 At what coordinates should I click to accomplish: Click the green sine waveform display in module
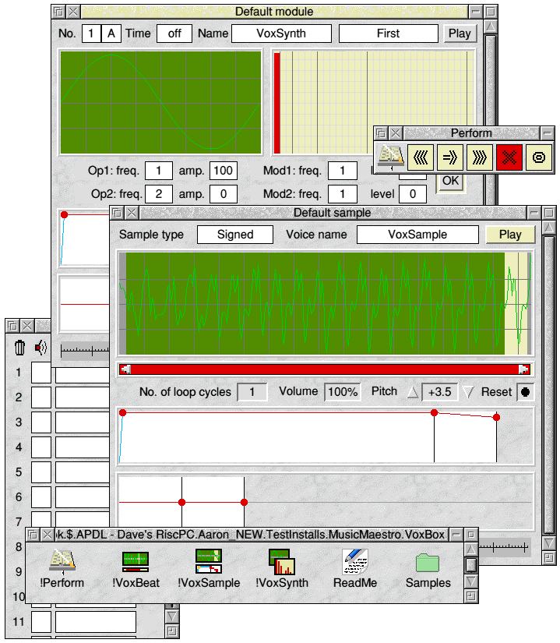coord(160,103)
